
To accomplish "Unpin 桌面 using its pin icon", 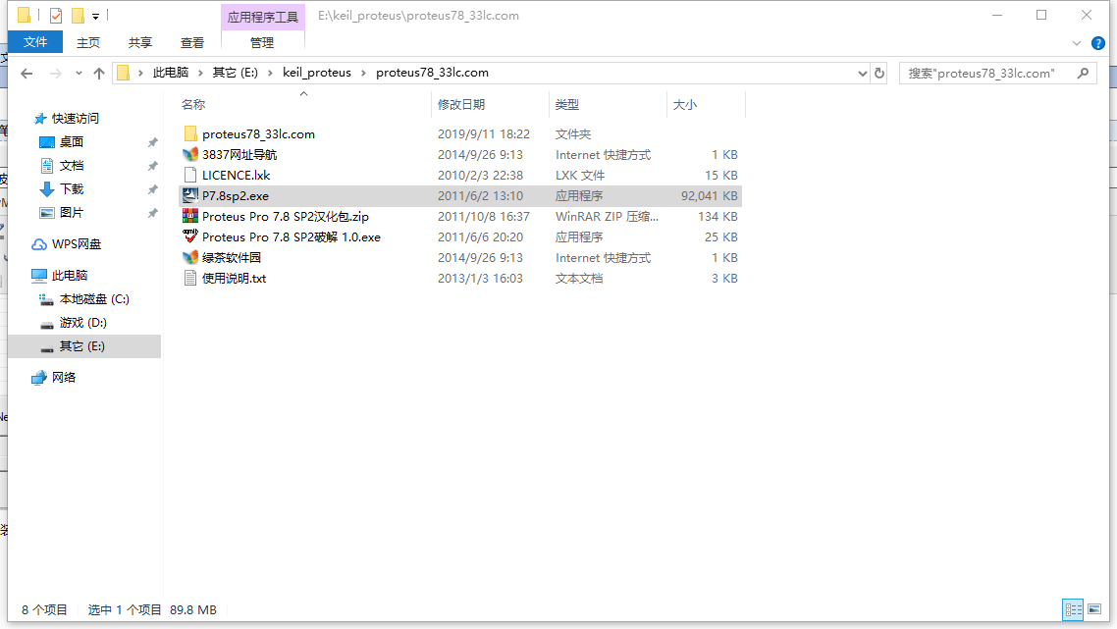I will pos(152,142).
